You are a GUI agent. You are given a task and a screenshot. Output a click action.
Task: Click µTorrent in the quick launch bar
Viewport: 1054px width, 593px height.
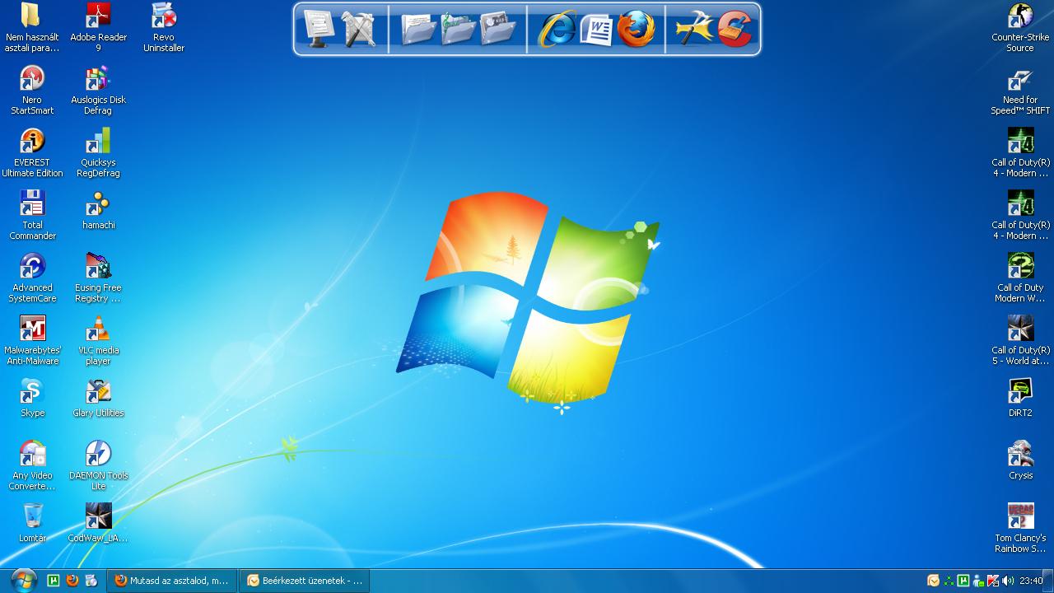(54, 581)
